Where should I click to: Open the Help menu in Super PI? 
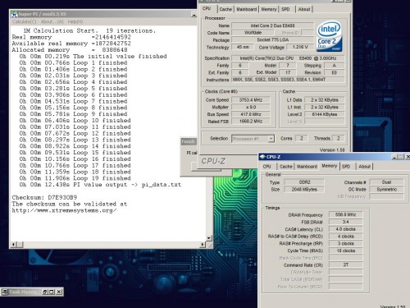(75, 21)
